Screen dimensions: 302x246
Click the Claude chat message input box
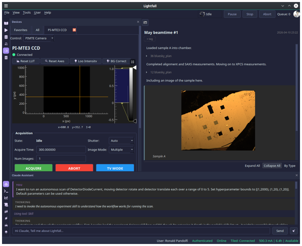pyautogui.click(x=141, y=231)
